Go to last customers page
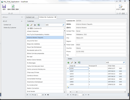The width and height of the screenshot is (130, 100). click(x=48, y=95)
